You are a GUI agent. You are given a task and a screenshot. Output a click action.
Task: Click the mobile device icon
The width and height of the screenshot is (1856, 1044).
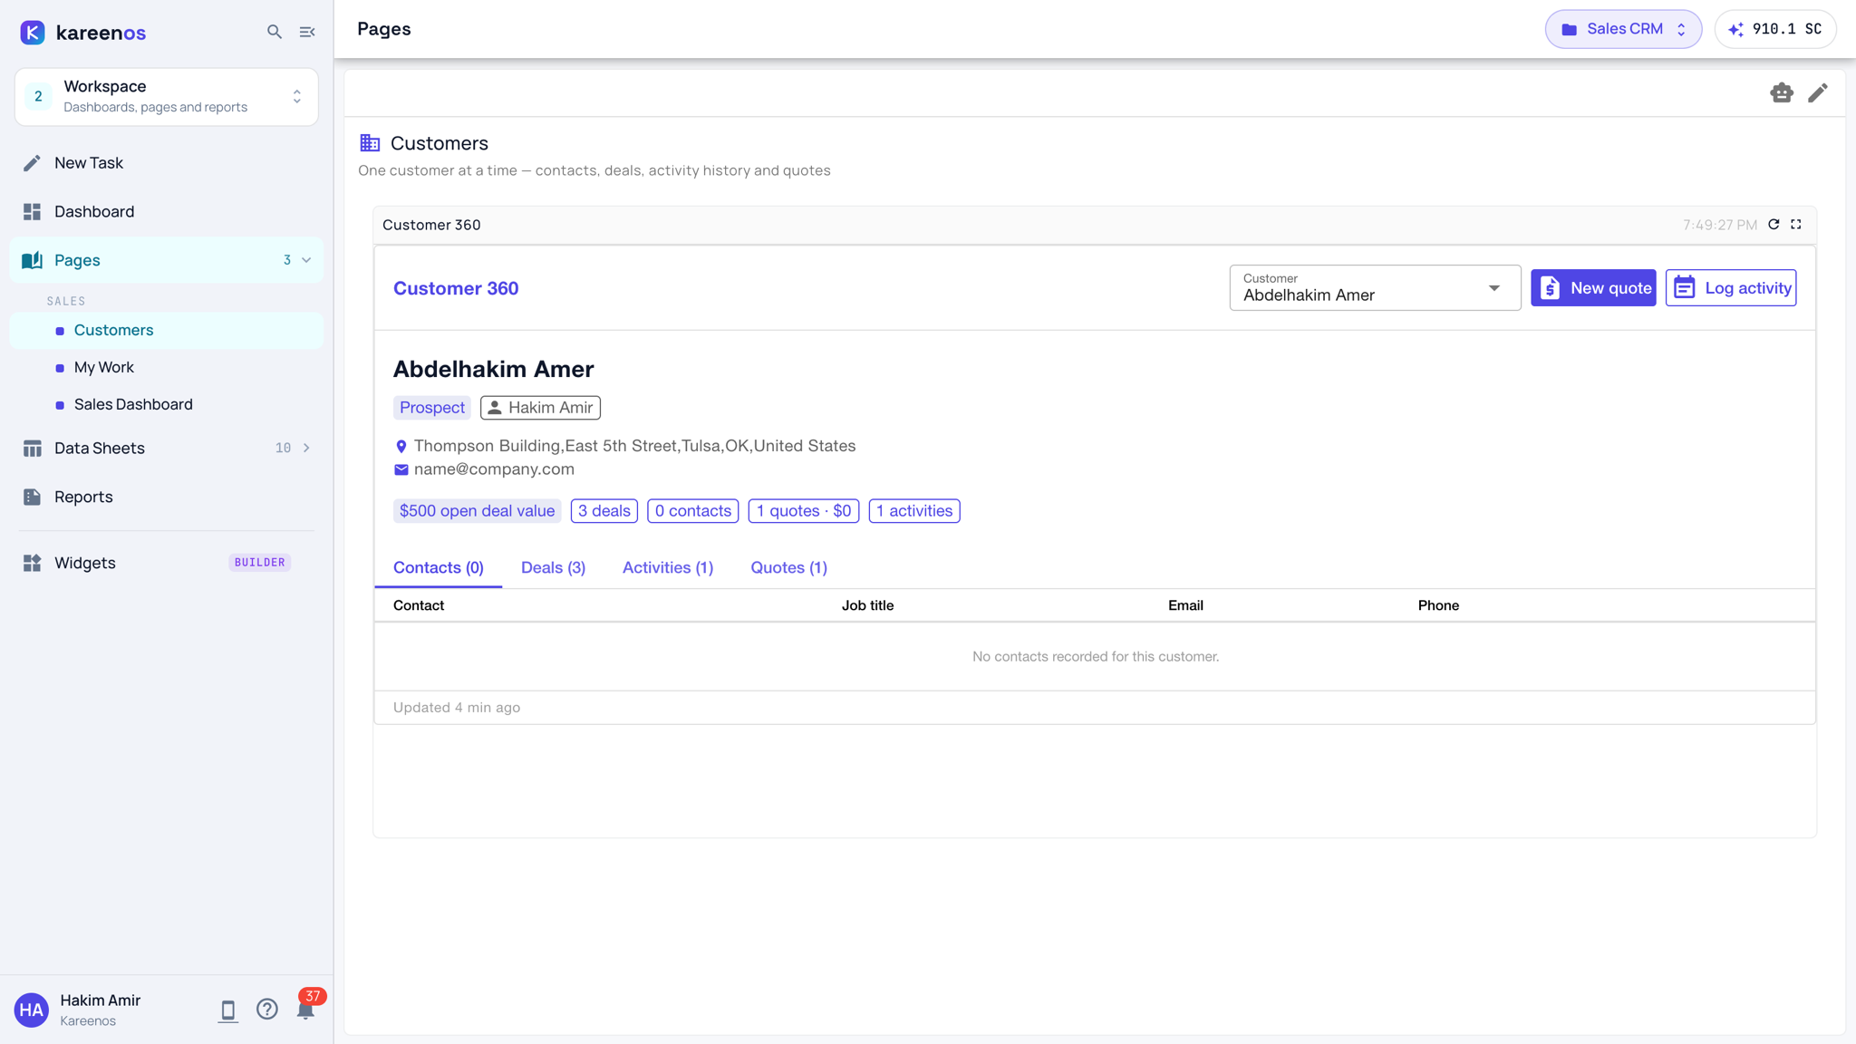click(227, 1010)
